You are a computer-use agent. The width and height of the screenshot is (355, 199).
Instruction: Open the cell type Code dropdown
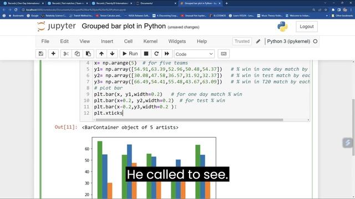coord(194,54)
